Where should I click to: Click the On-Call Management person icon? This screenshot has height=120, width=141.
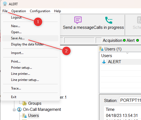(19, 109)
